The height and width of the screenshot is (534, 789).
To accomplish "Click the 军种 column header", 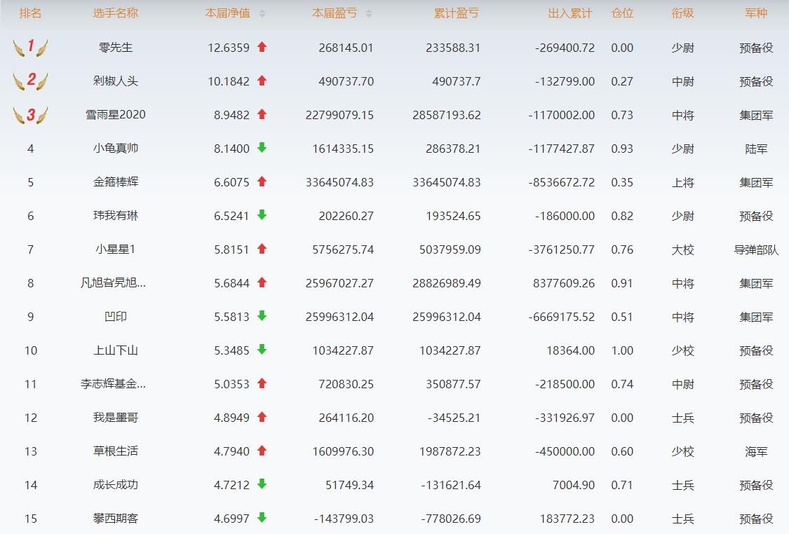I will point(756,13).
